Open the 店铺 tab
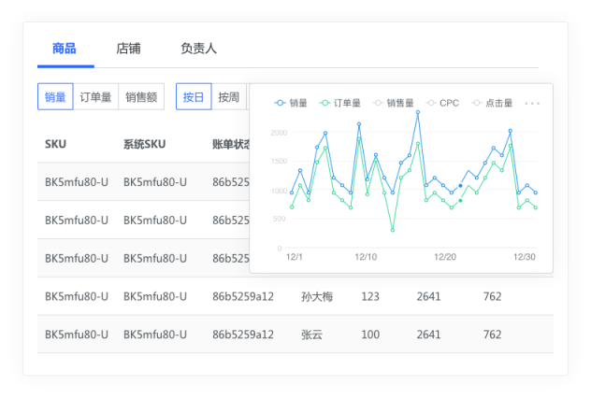This screenshot has width=591, height=399. [x=129, y=49]
